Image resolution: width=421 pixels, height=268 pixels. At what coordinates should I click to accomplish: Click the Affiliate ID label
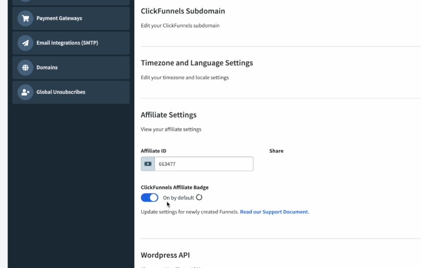pyautogui.click(x=153, y=151)
